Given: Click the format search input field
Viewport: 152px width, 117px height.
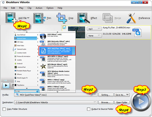Looking at the screenshot, I should point(27,91).
